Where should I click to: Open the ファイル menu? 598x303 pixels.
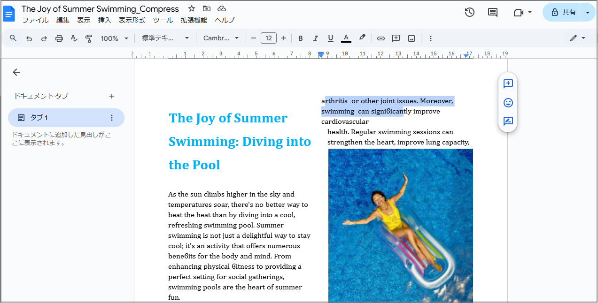(x=35, y=20)
